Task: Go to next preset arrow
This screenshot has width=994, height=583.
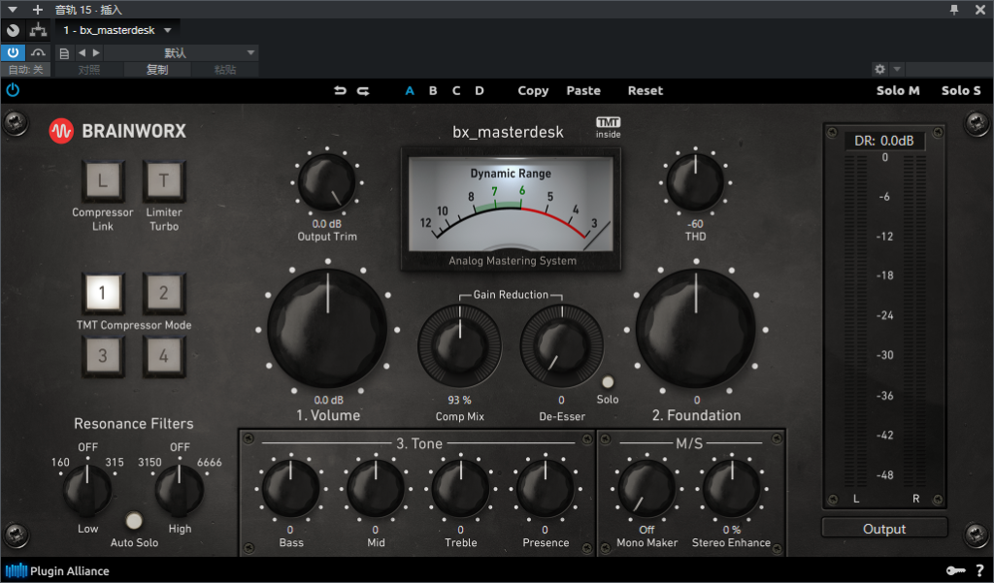Action: click(x=96, y=53)
